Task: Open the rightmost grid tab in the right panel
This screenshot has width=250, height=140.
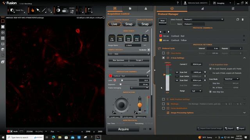Action: tap(233, 9)
